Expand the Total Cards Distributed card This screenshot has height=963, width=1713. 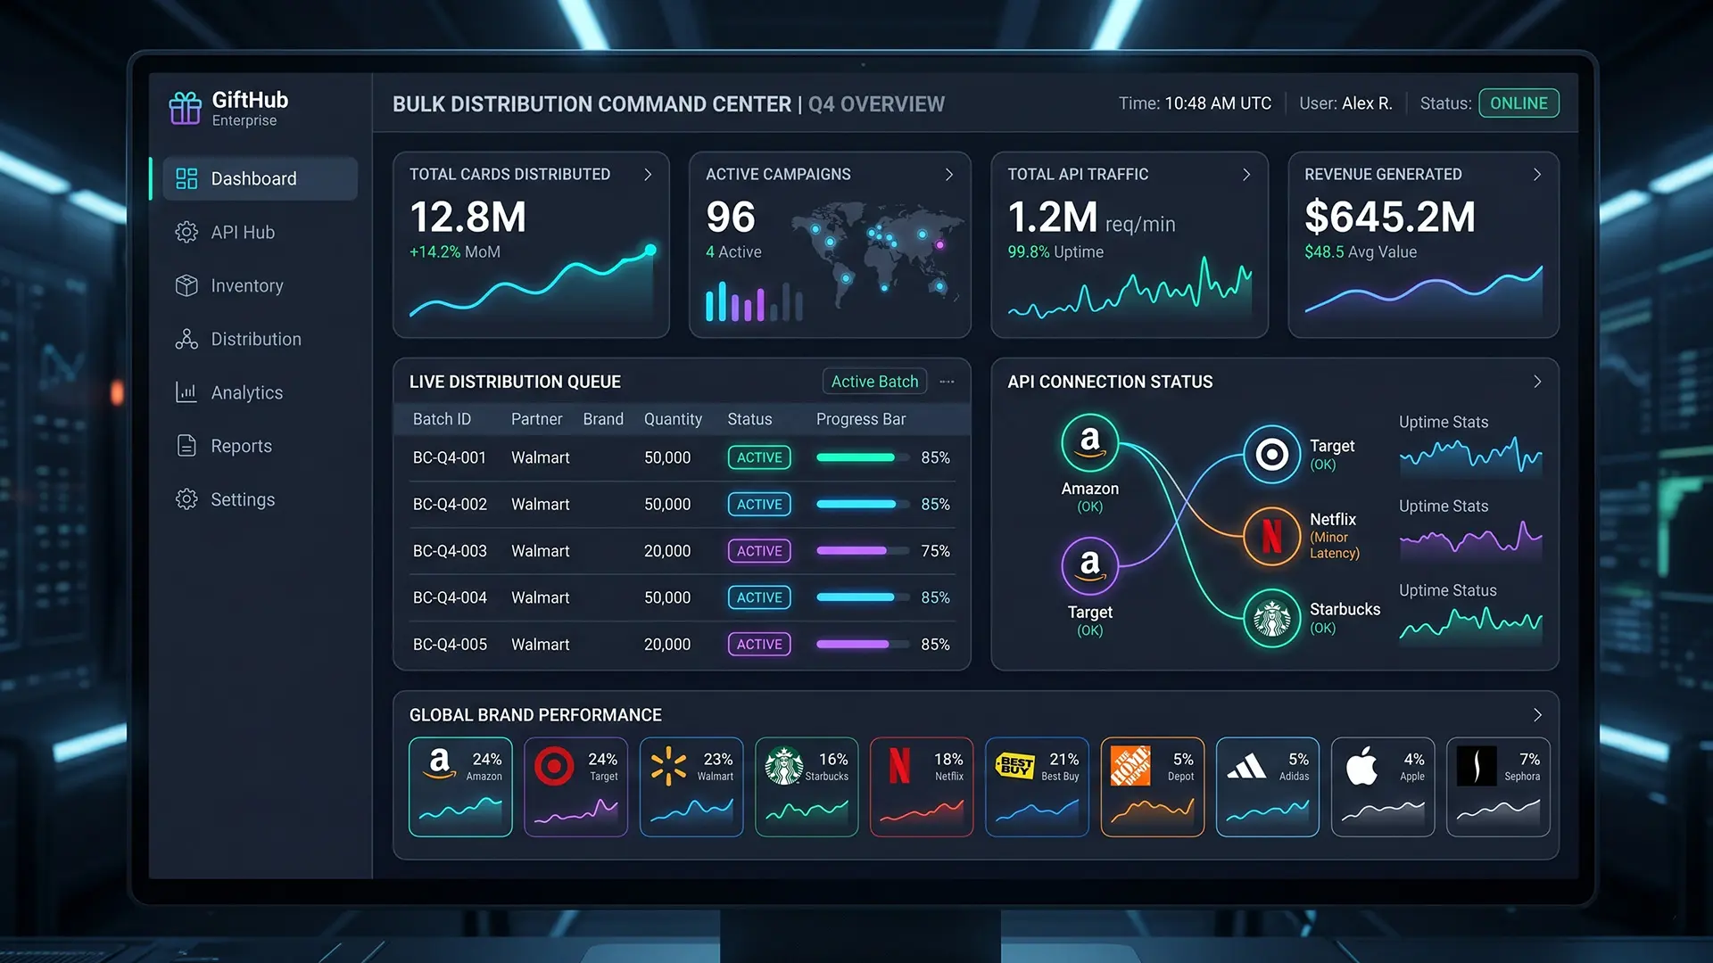pos(648,175)
